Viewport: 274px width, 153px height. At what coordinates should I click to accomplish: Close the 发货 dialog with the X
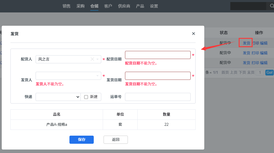pos(193,34)
